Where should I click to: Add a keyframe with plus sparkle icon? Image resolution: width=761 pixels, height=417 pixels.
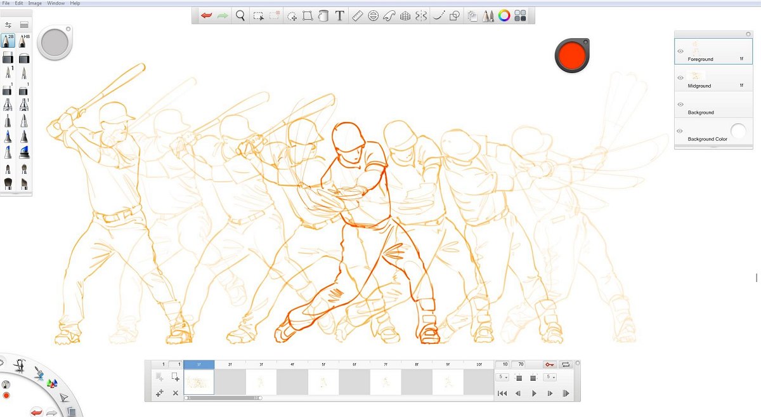pos(159,394)
